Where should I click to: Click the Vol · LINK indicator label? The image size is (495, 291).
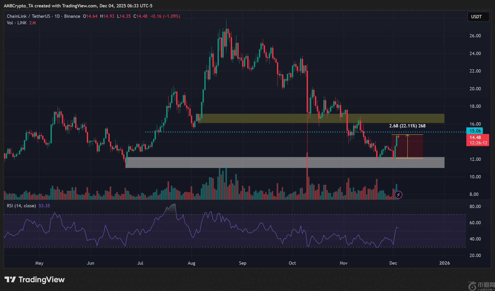pos(17,23)
